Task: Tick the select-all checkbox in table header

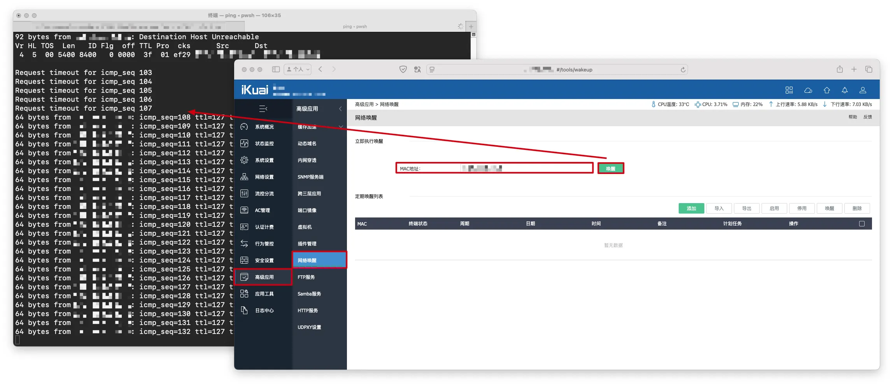Action: tap(861, 224)
